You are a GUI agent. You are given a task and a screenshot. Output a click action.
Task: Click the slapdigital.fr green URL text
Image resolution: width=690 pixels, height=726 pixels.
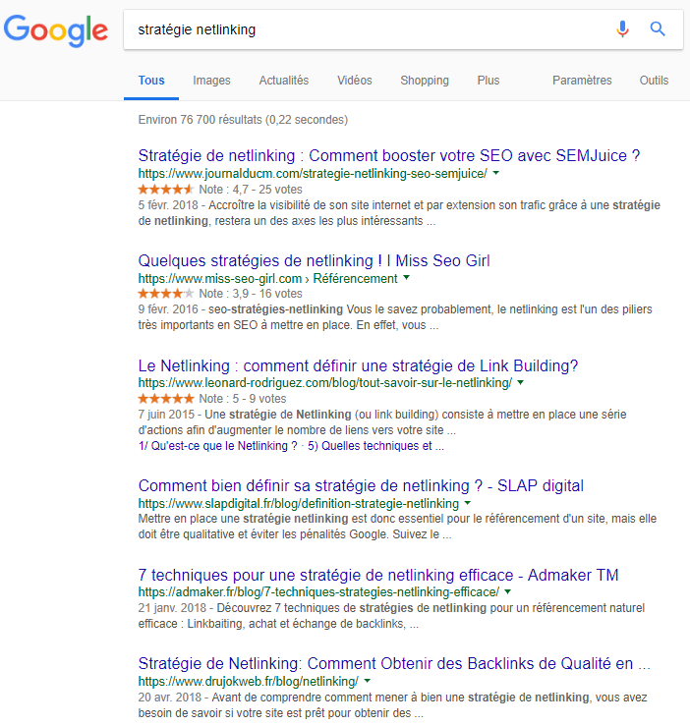[x=299, y=504]
